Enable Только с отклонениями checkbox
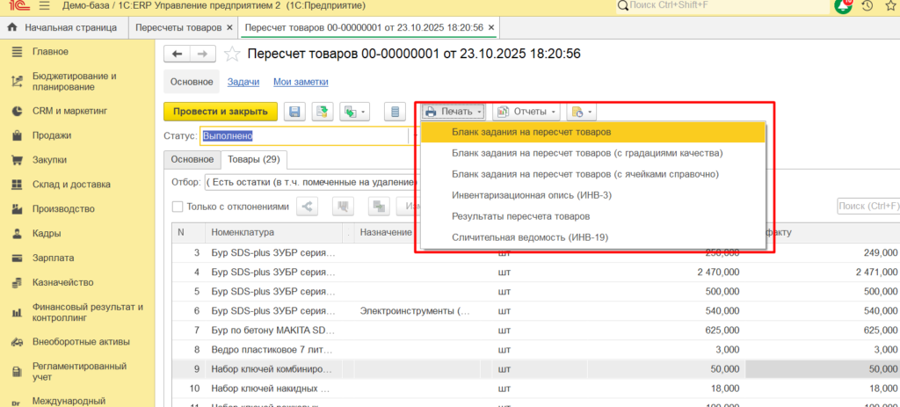 (x=178, y=207)
